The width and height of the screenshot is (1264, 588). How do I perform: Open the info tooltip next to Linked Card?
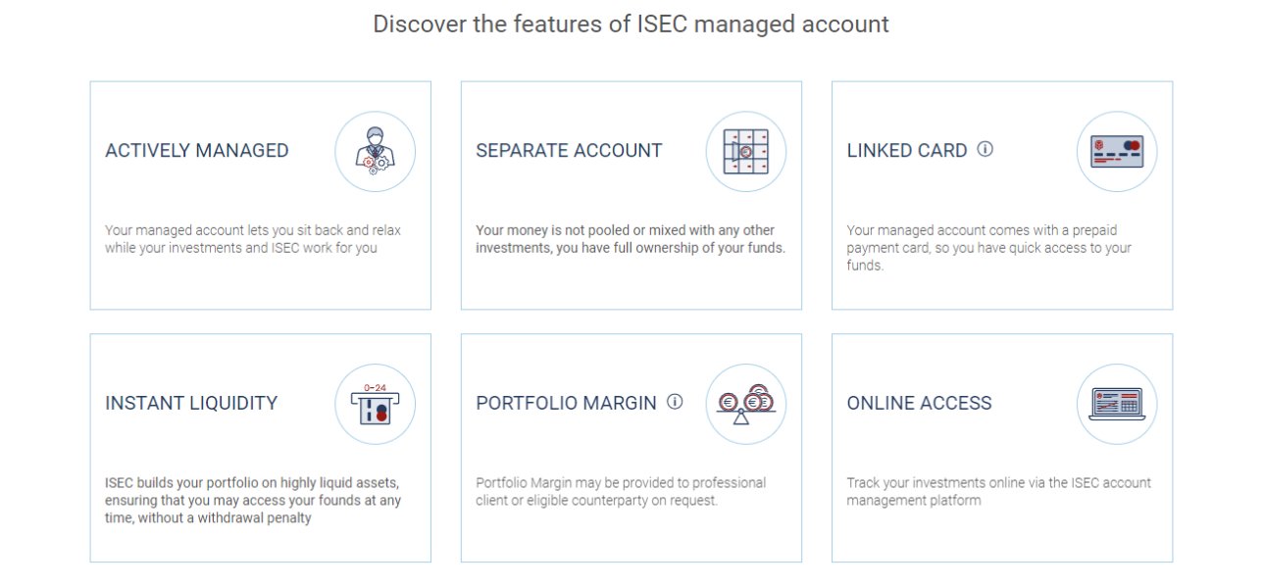[x=986, y=149]
